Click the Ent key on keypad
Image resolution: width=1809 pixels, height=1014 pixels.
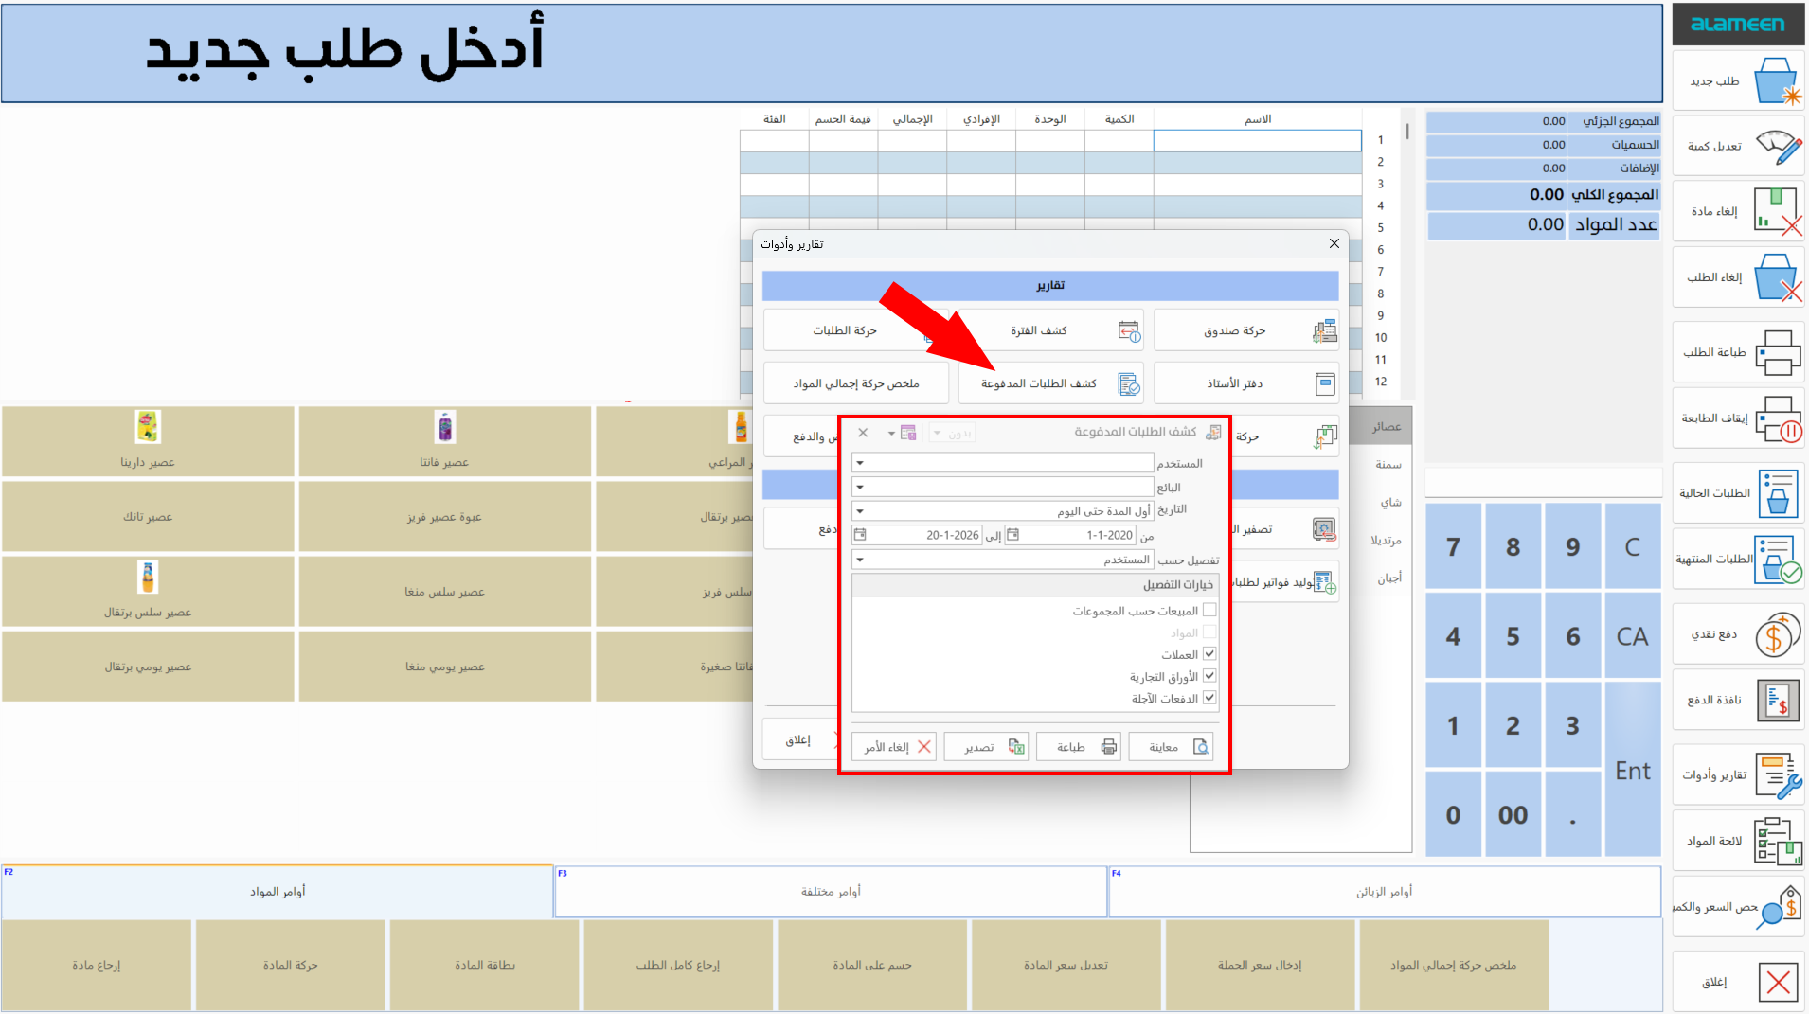tap(1632, 771)
